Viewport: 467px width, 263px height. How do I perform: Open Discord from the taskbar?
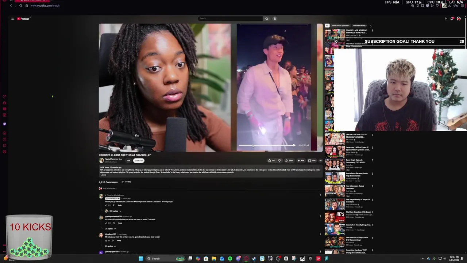click(238, 259)
